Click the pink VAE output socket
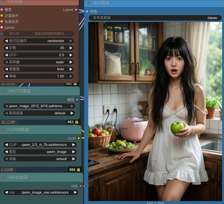The height and width of the screenshot is (204, 224). click(x=80, y=186)
